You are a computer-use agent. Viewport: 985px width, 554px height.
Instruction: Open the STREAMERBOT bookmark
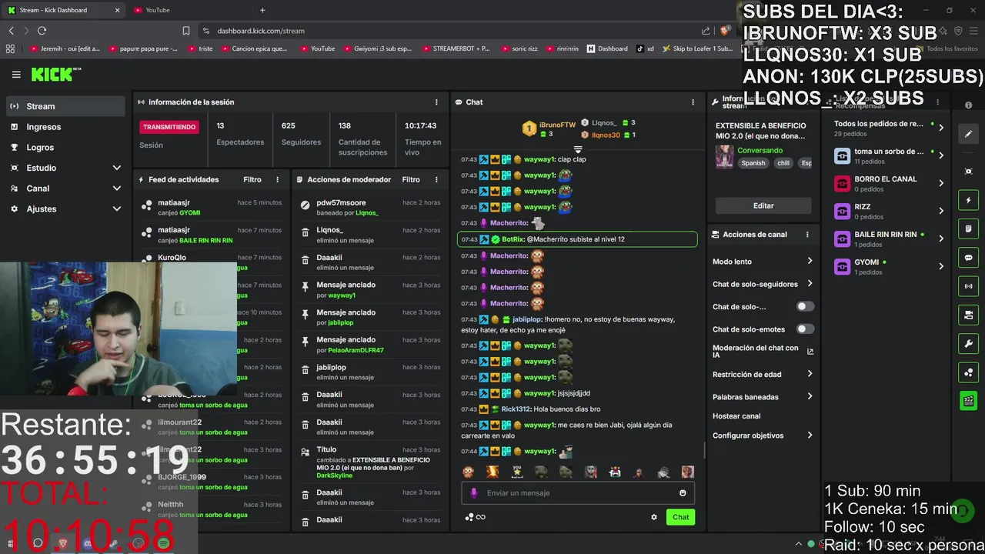click(456, 48)
